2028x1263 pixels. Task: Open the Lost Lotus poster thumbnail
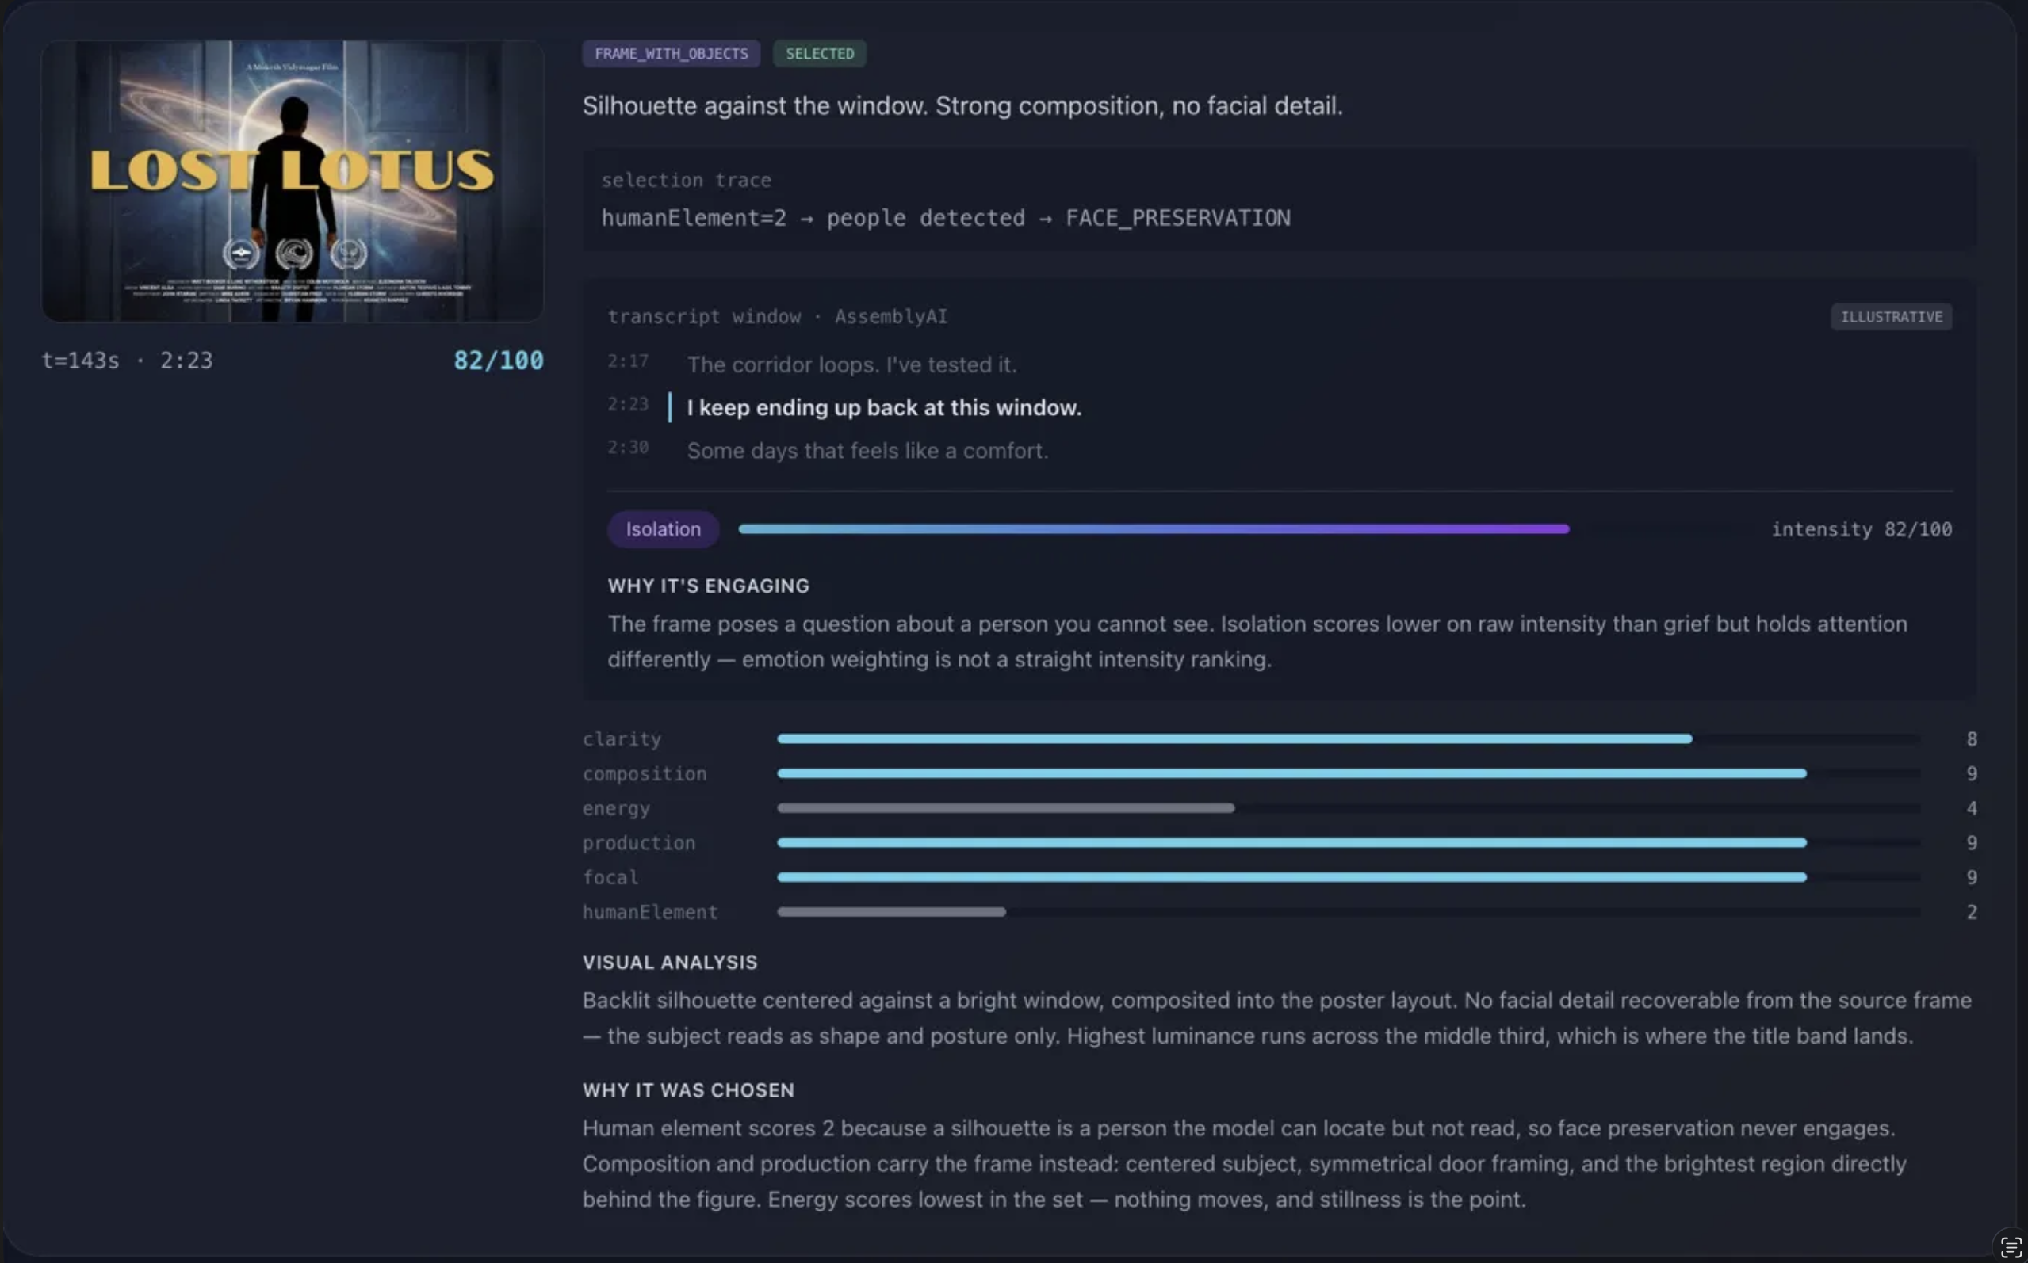293,181
